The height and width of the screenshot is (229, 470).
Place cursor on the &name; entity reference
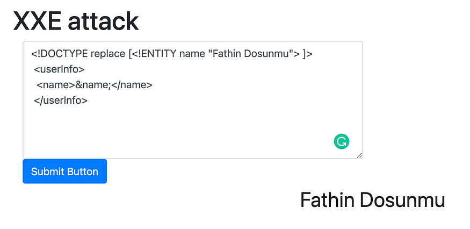pos(93,85)
